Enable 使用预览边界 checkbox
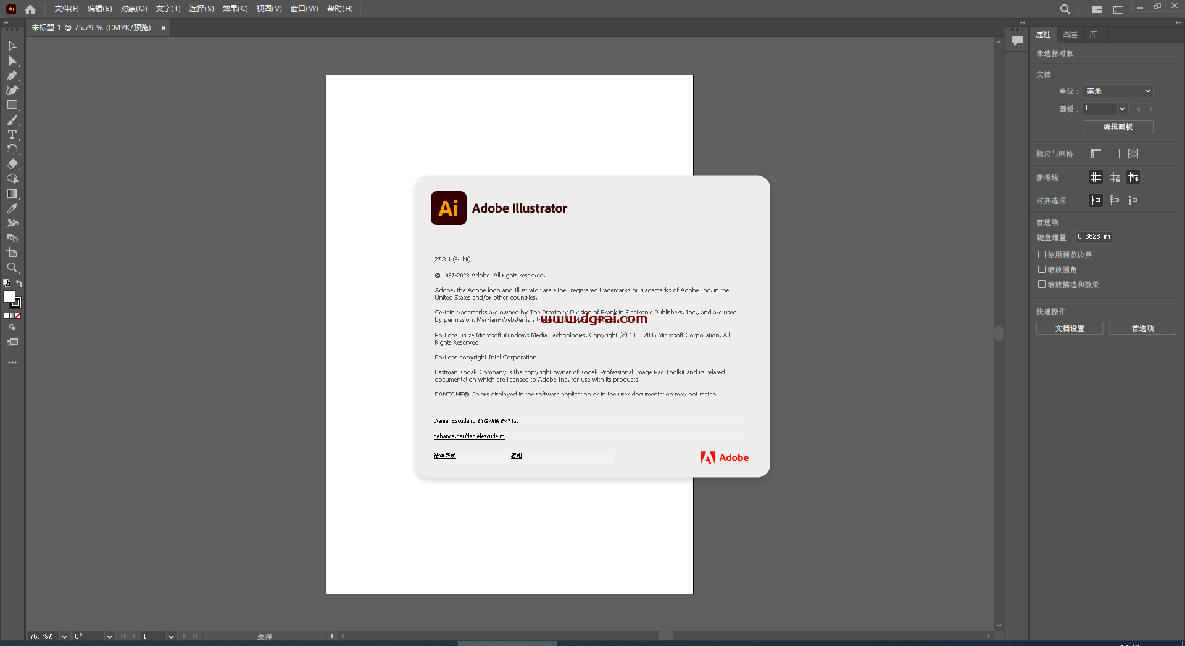 [x=1042, y=255]
